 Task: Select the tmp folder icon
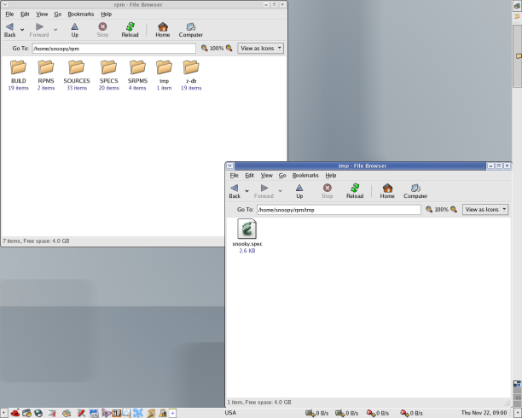[x=164, y=67]
